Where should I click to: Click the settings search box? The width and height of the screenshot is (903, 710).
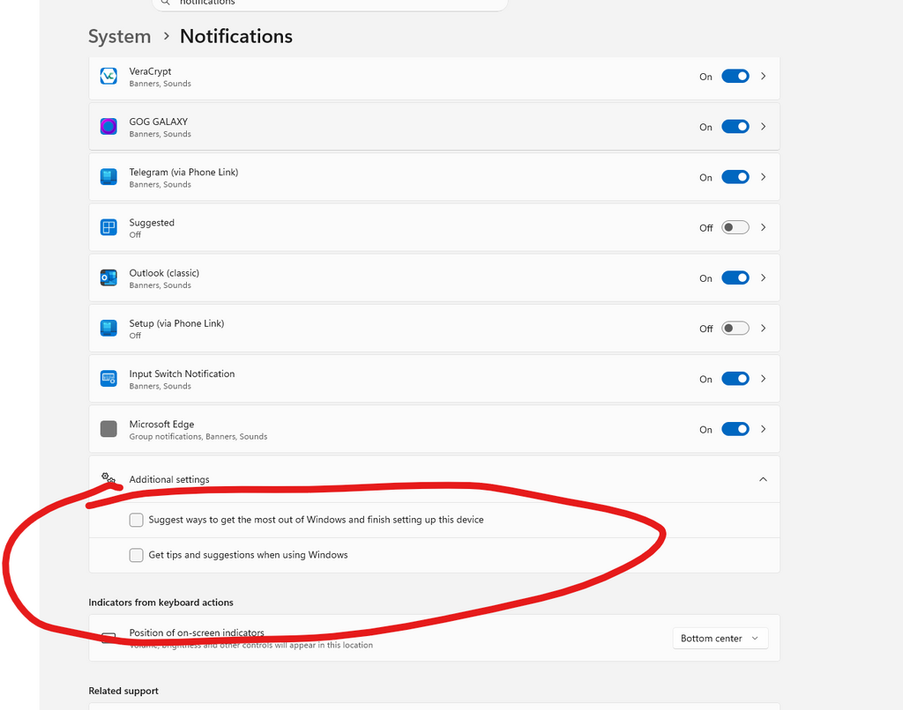330,4
